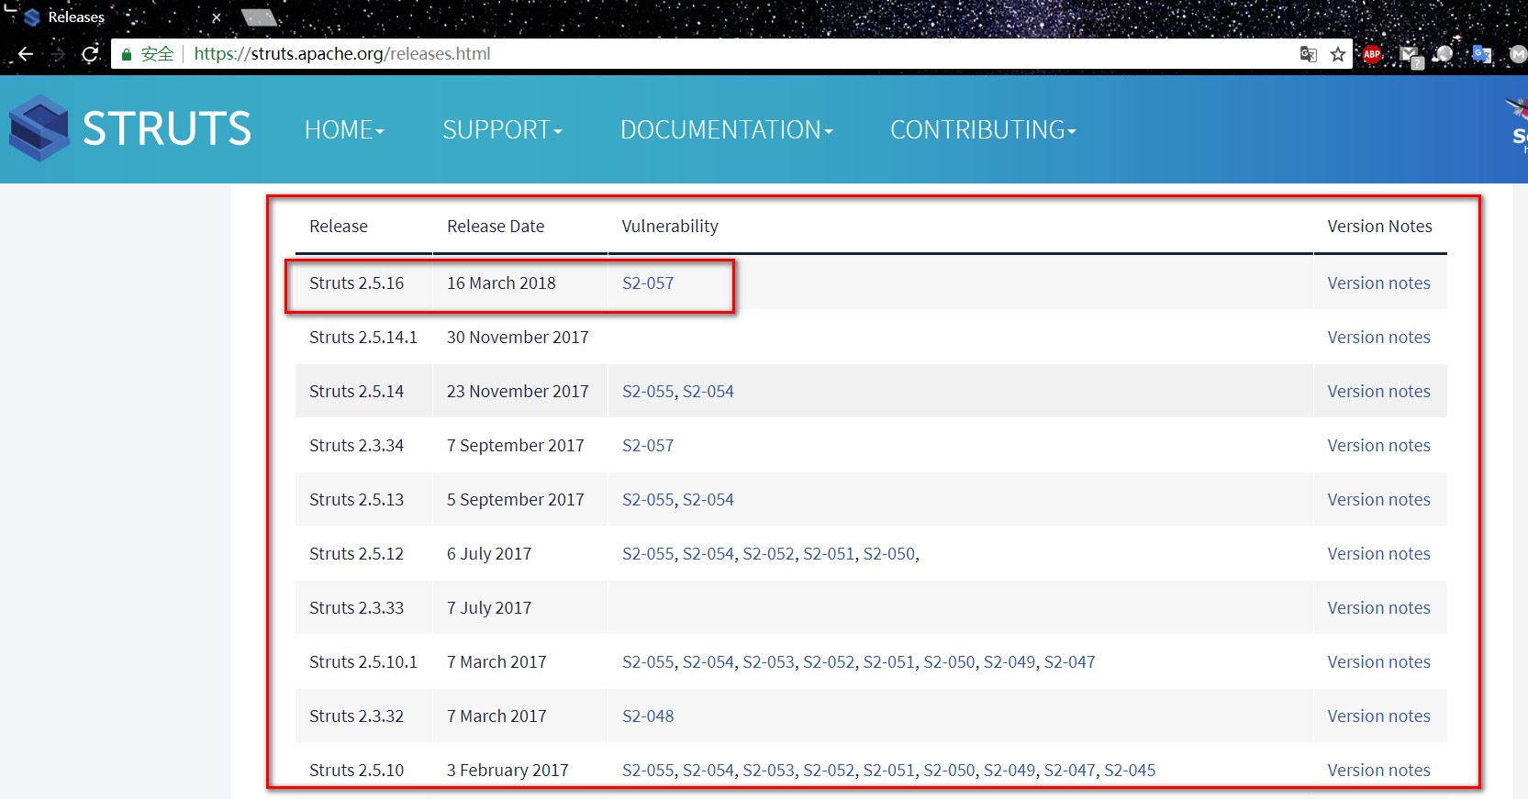The height and width of the screenshot is (799, 1528).
Task: Open Version notes for Struts 2.5.12
Action: click(x=1378, y=554)
